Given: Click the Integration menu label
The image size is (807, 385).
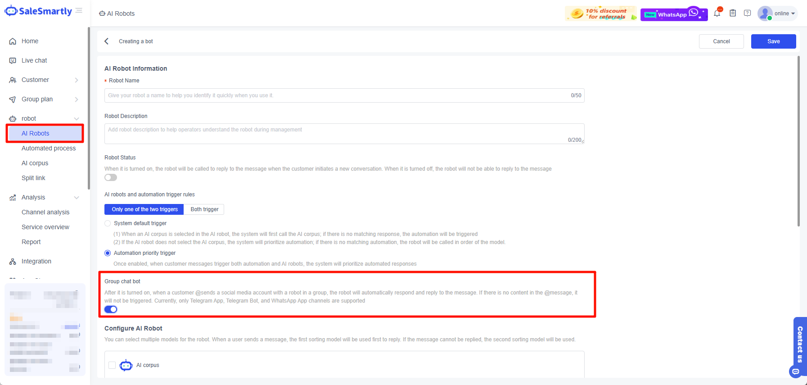Looking at the screenshot, I should coord(36,261).
